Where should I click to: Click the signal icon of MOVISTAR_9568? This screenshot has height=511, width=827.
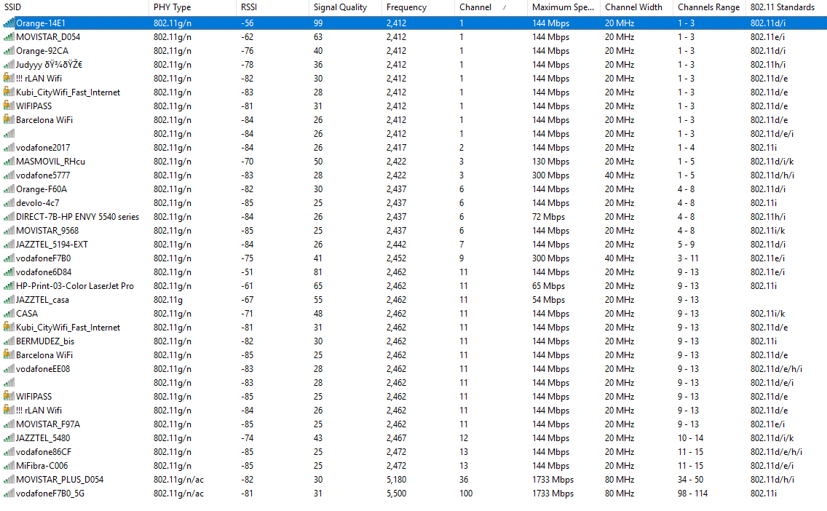coord(9,231)
